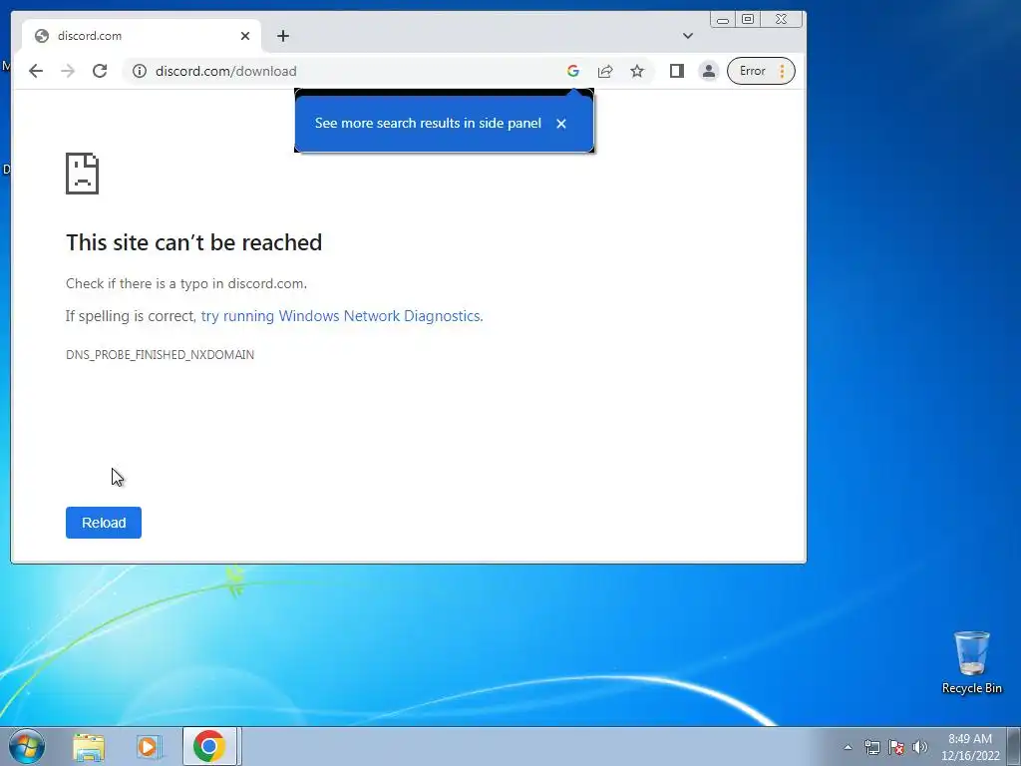Expand the tab search chevron

click(x=688, y=36)
